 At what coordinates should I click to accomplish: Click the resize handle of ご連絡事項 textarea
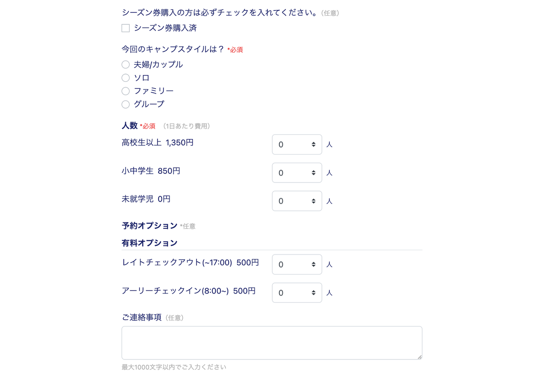pos(419,357)
